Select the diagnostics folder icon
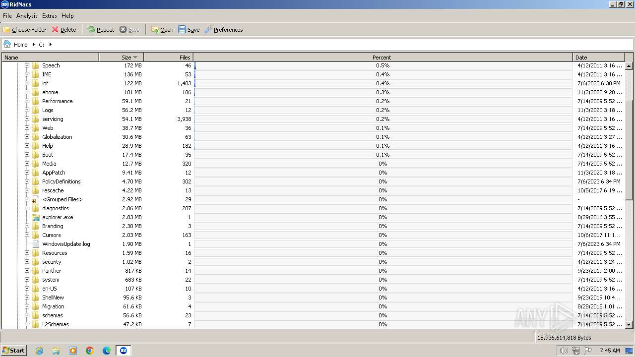 [x=35, y=208]
